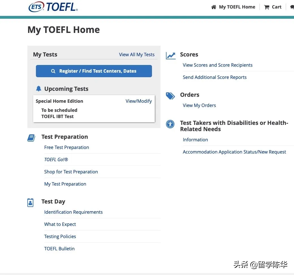The width and height of the screenshot is (294, 275).
Task: Open Cart in the top navigation
Action: [x=276, y=7]
